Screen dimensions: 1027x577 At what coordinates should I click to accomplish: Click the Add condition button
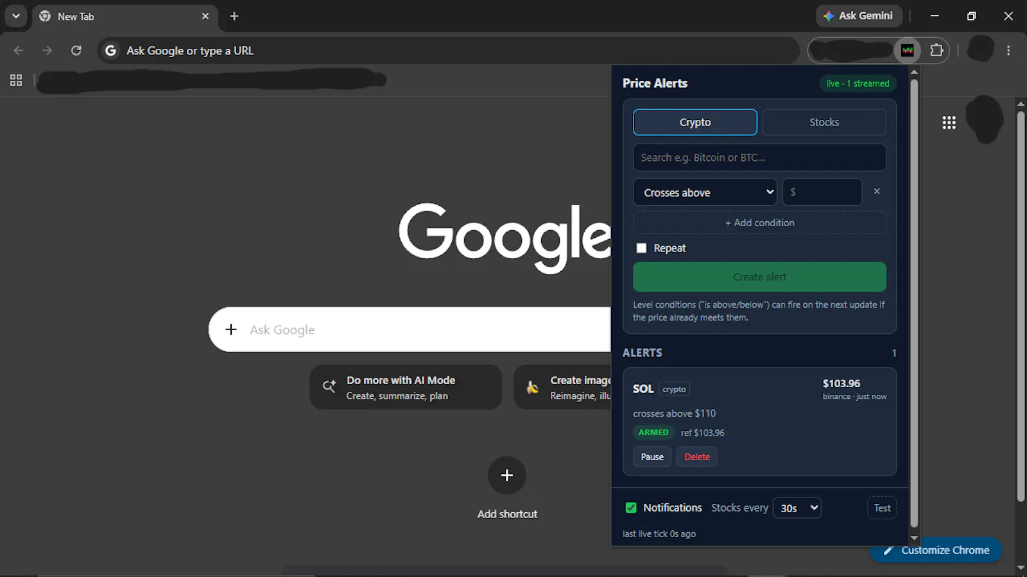[x=759, y=222]
